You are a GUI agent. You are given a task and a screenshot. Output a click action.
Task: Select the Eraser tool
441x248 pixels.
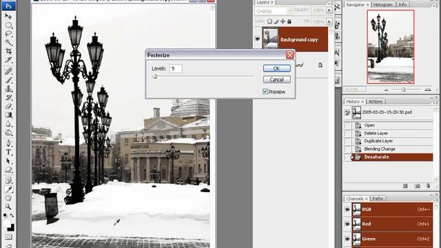pyautogui.click(x=8, y=106)
